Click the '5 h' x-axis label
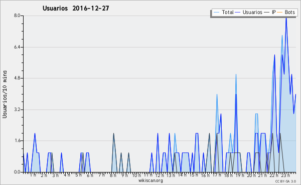Viewport: 301px width, 185px height. (78, 175)
